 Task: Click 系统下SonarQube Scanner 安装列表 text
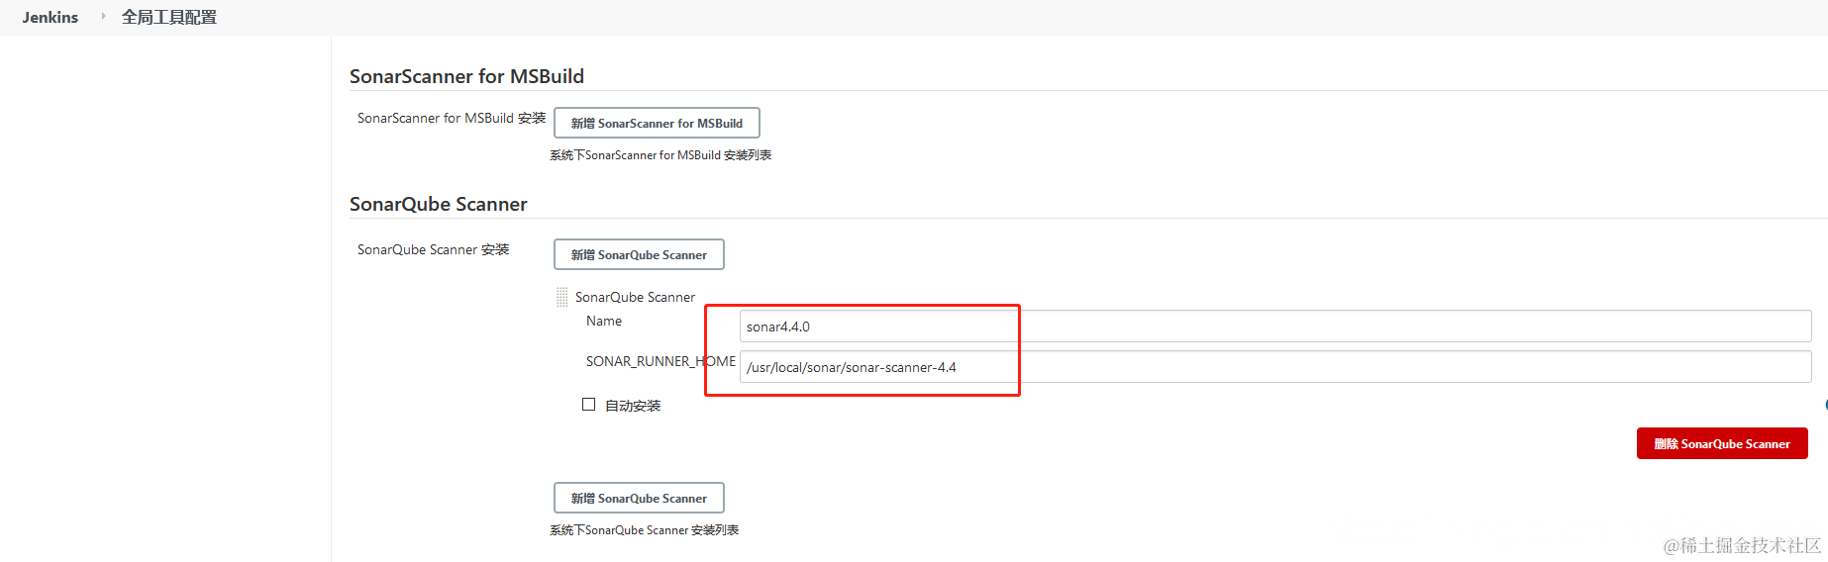(x=645, y=530)
